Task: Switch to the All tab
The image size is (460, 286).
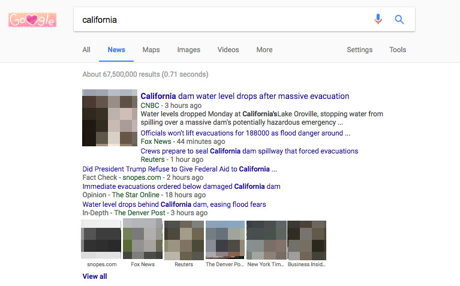Action: [x=86, y=50]
